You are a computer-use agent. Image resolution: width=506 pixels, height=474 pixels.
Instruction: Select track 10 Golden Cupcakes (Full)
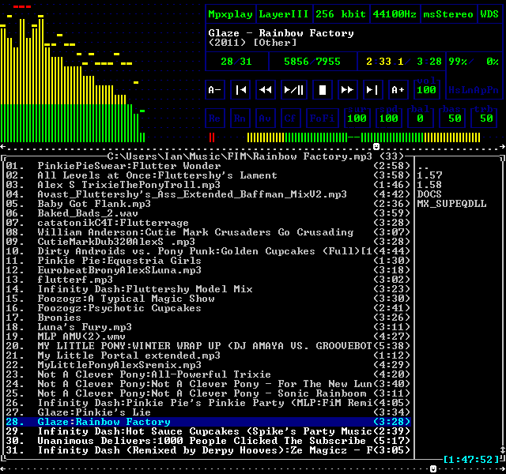coord(208,251)
